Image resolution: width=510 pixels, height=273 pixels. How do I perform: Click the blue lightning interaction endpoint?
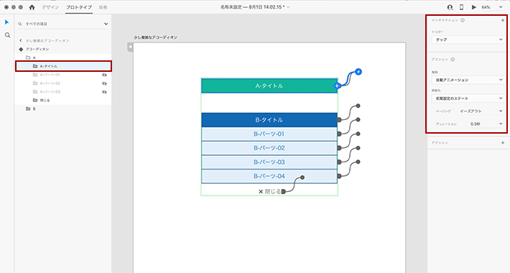[x=358, y=72]
